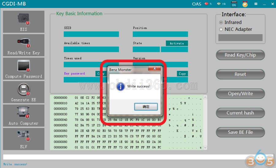Screen dimensions: 276x168
Task: Minimize the CGDI-MB window
Action: coord(264,4)
